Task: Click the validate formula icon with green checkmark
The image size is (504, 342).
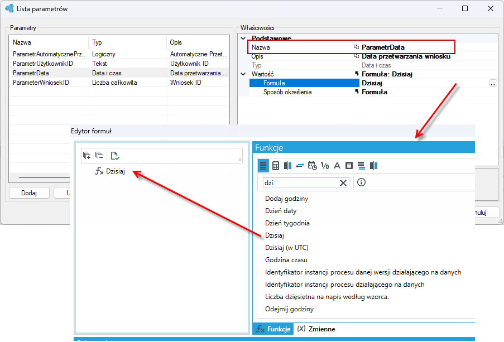Action: (115, 156)
